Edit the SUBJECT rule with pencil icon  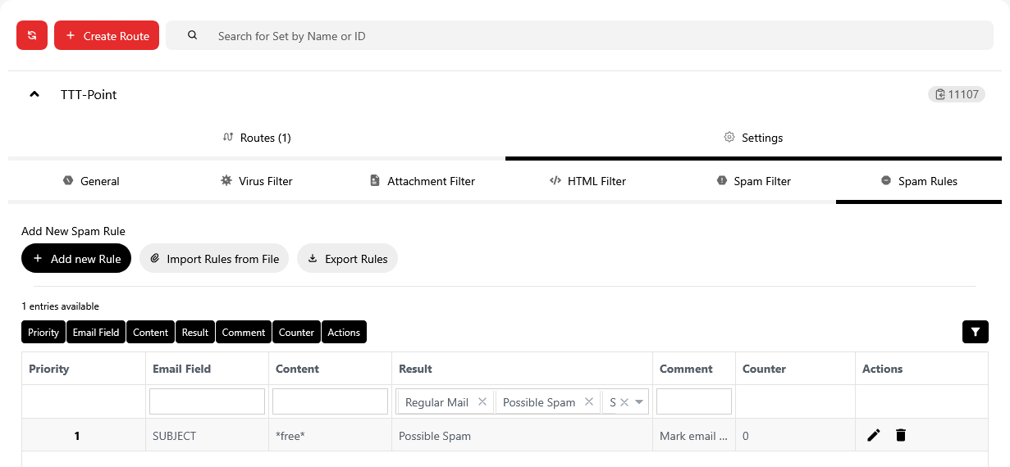pyautogui.click(x=874, y=435)
